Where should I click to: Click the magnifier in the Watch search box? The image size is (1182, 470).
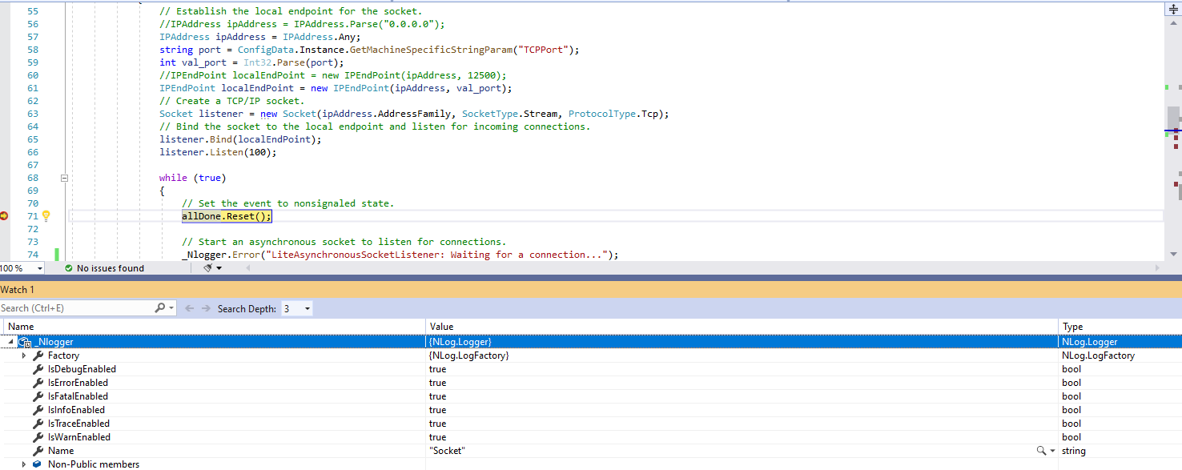tap(160, 307)
